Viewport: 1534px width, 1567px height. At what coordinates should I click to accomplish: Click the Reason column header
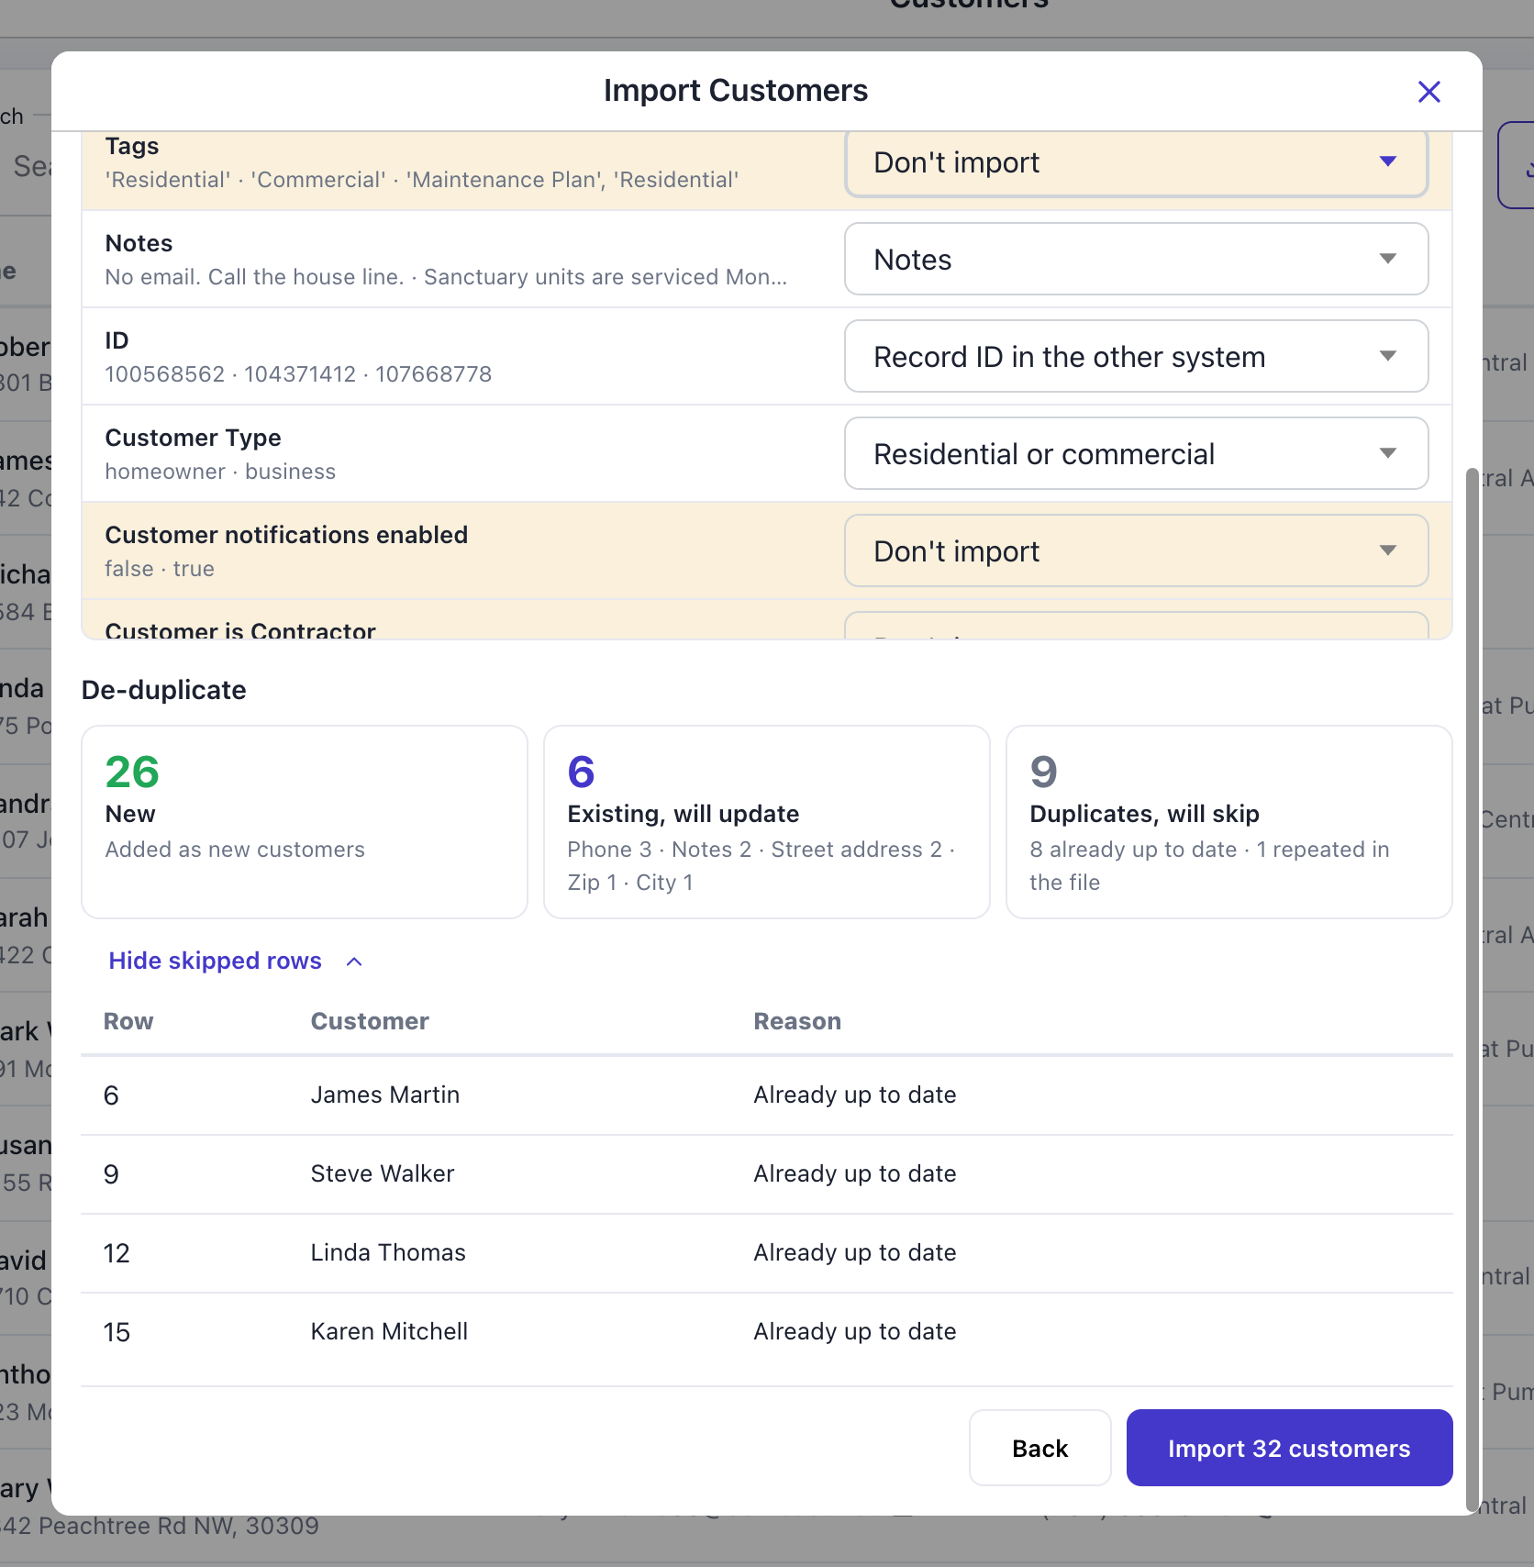797,1021
